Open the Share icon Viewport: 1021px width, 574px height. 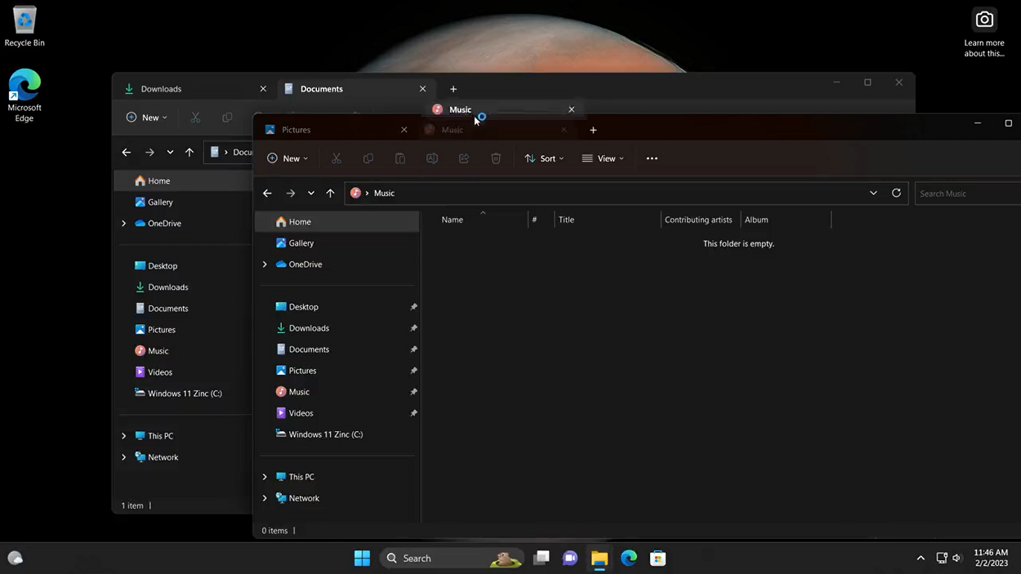click(x=464, y=158)
